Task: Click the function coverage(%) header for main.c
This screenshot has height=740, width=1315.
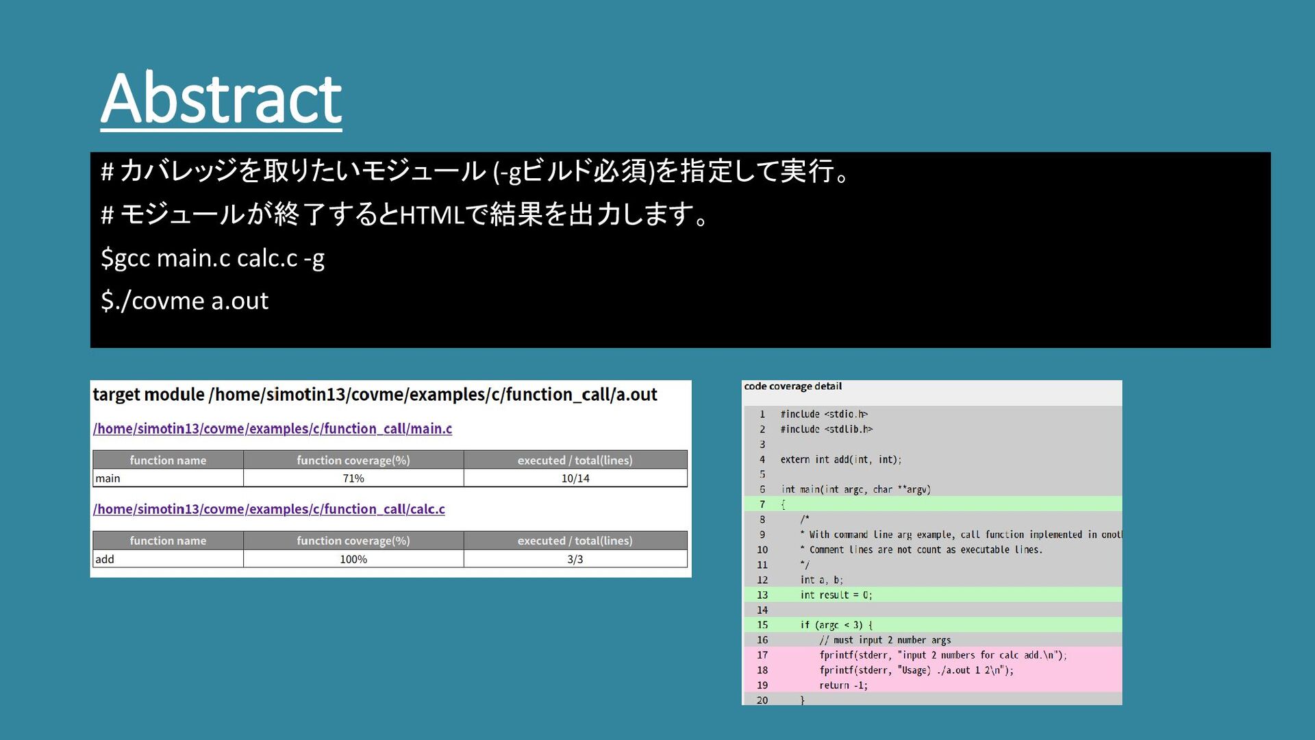Action: (x=353, y=460)
